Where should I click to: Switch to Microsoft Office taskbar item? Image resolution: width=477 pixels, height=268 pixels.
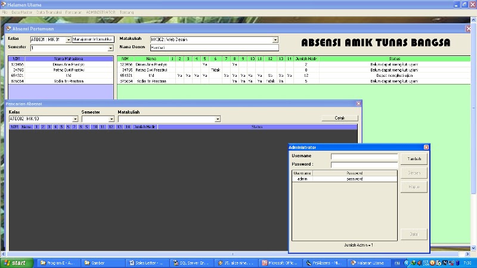[x=280, y=263]
